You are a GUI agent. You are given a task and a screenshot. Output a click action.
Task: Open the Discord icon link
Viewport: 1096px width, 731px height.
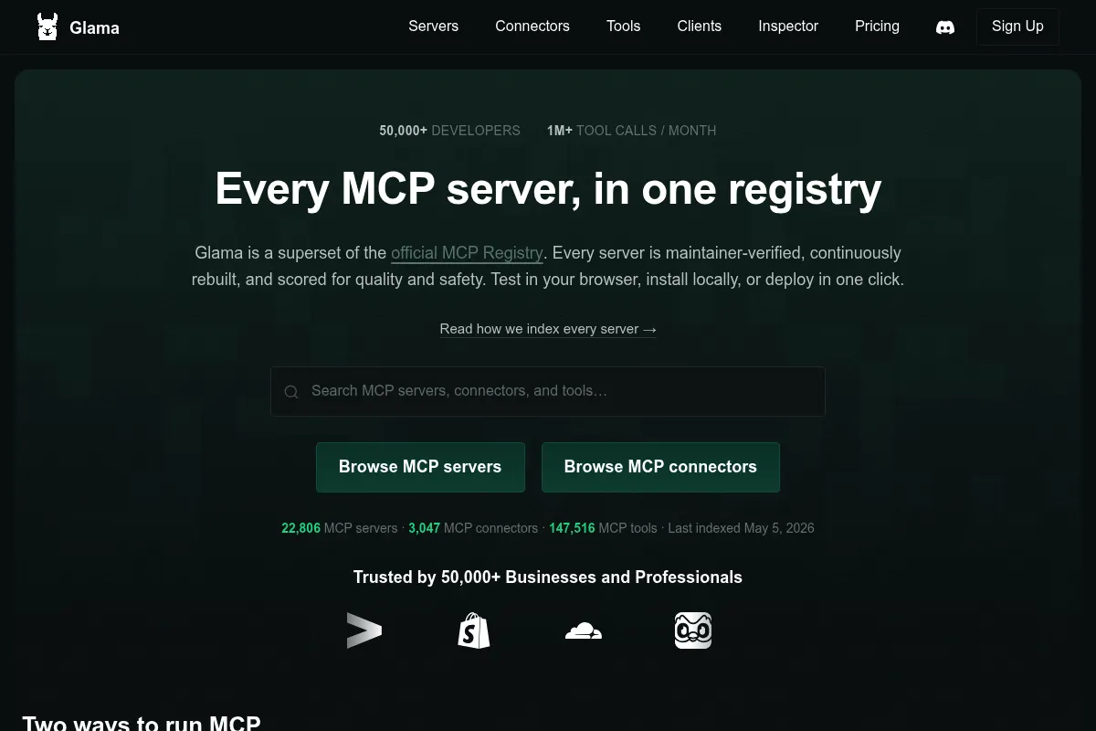pos(945,27)
